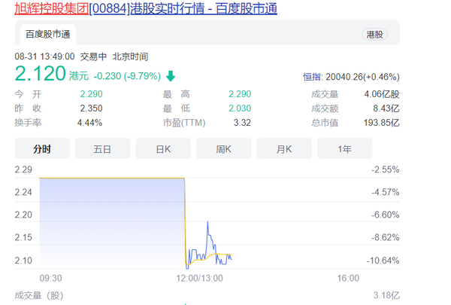
Task: Click the index value 20040.26(+0.46%)
Action: pyautogui.click(x=362, y=77)
